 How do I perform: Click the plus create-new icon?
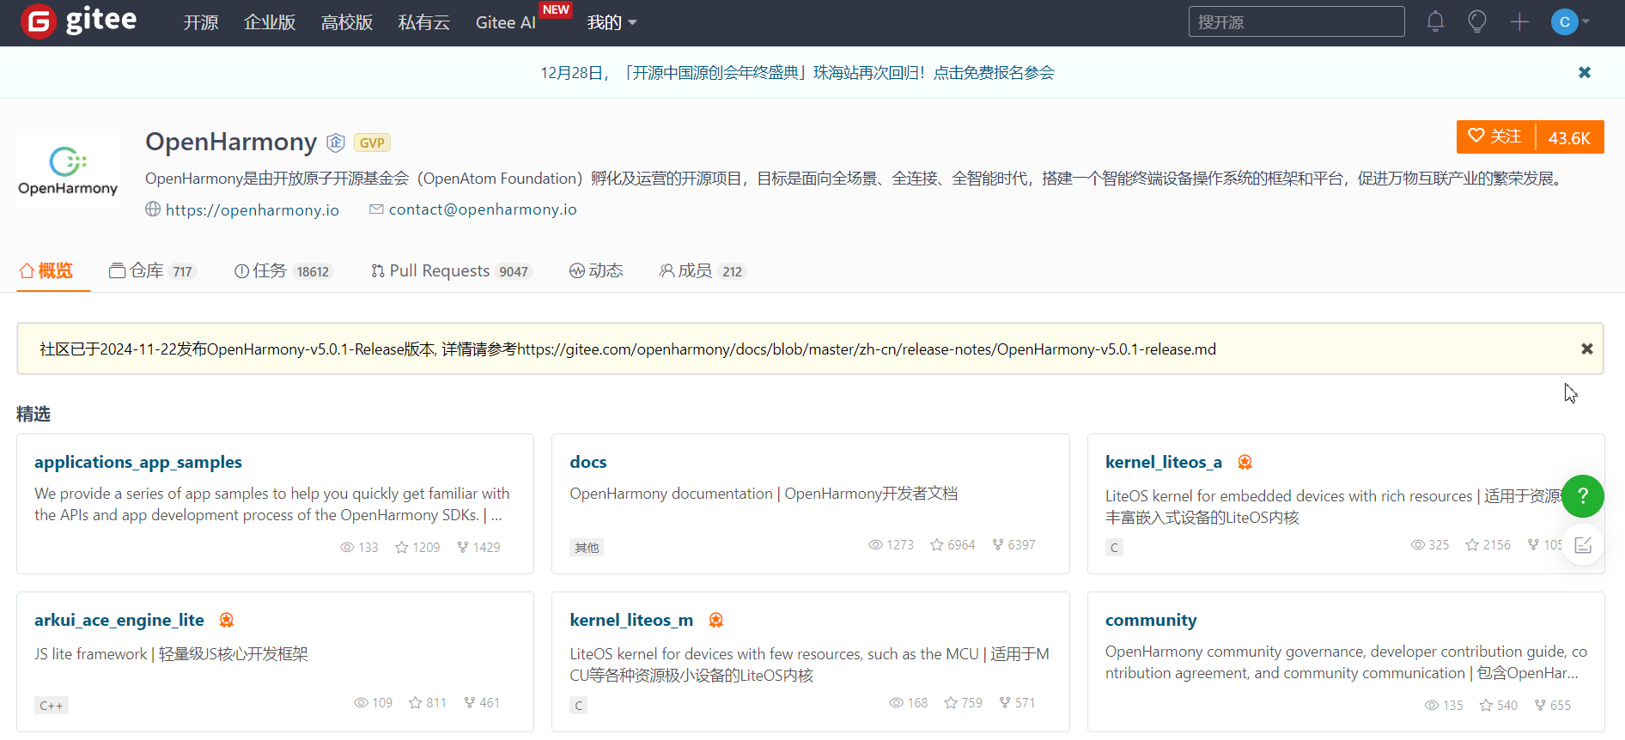(1519, 21)
